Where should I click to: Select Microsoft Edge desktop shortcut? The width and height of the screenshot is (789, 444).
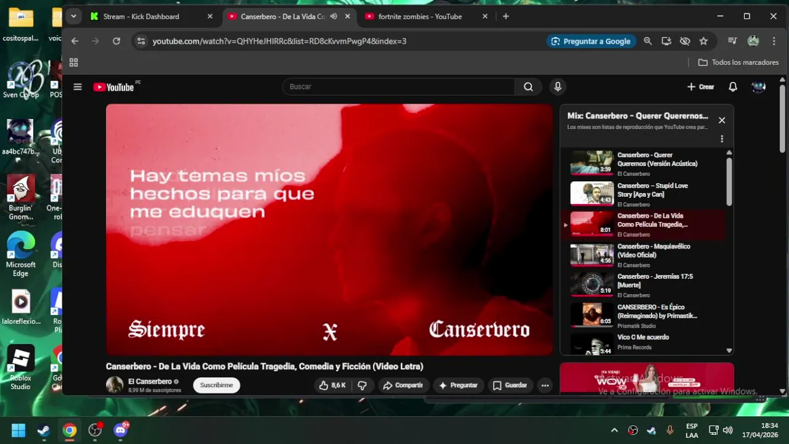(x=21, y=255)
